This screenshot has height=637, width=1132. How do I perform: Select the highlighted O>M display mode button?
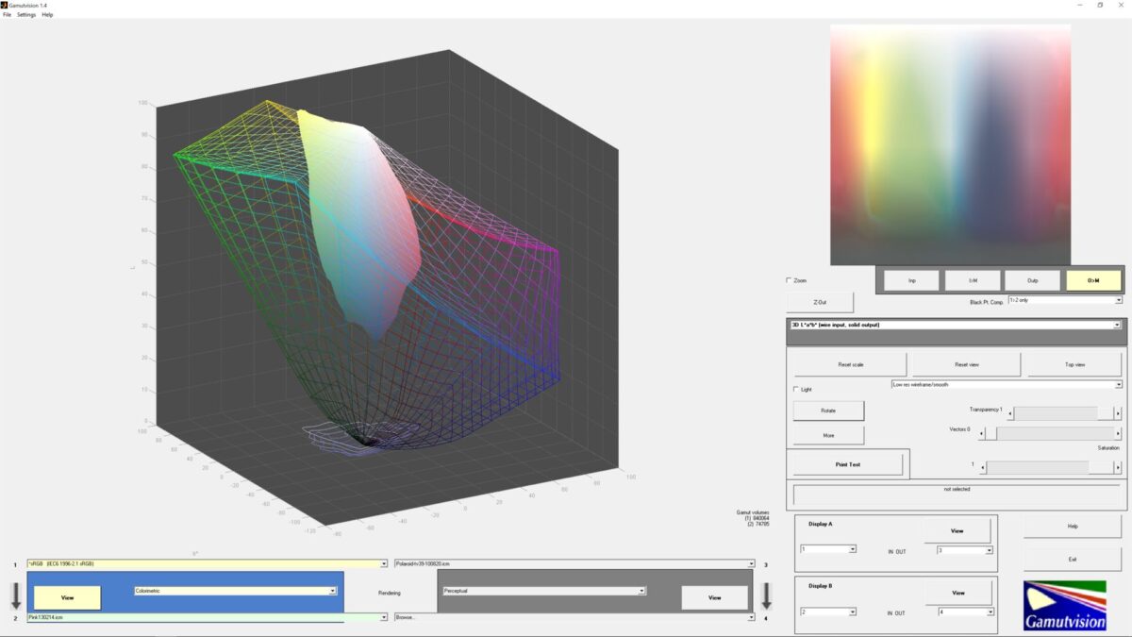(x=1093, y=280)
